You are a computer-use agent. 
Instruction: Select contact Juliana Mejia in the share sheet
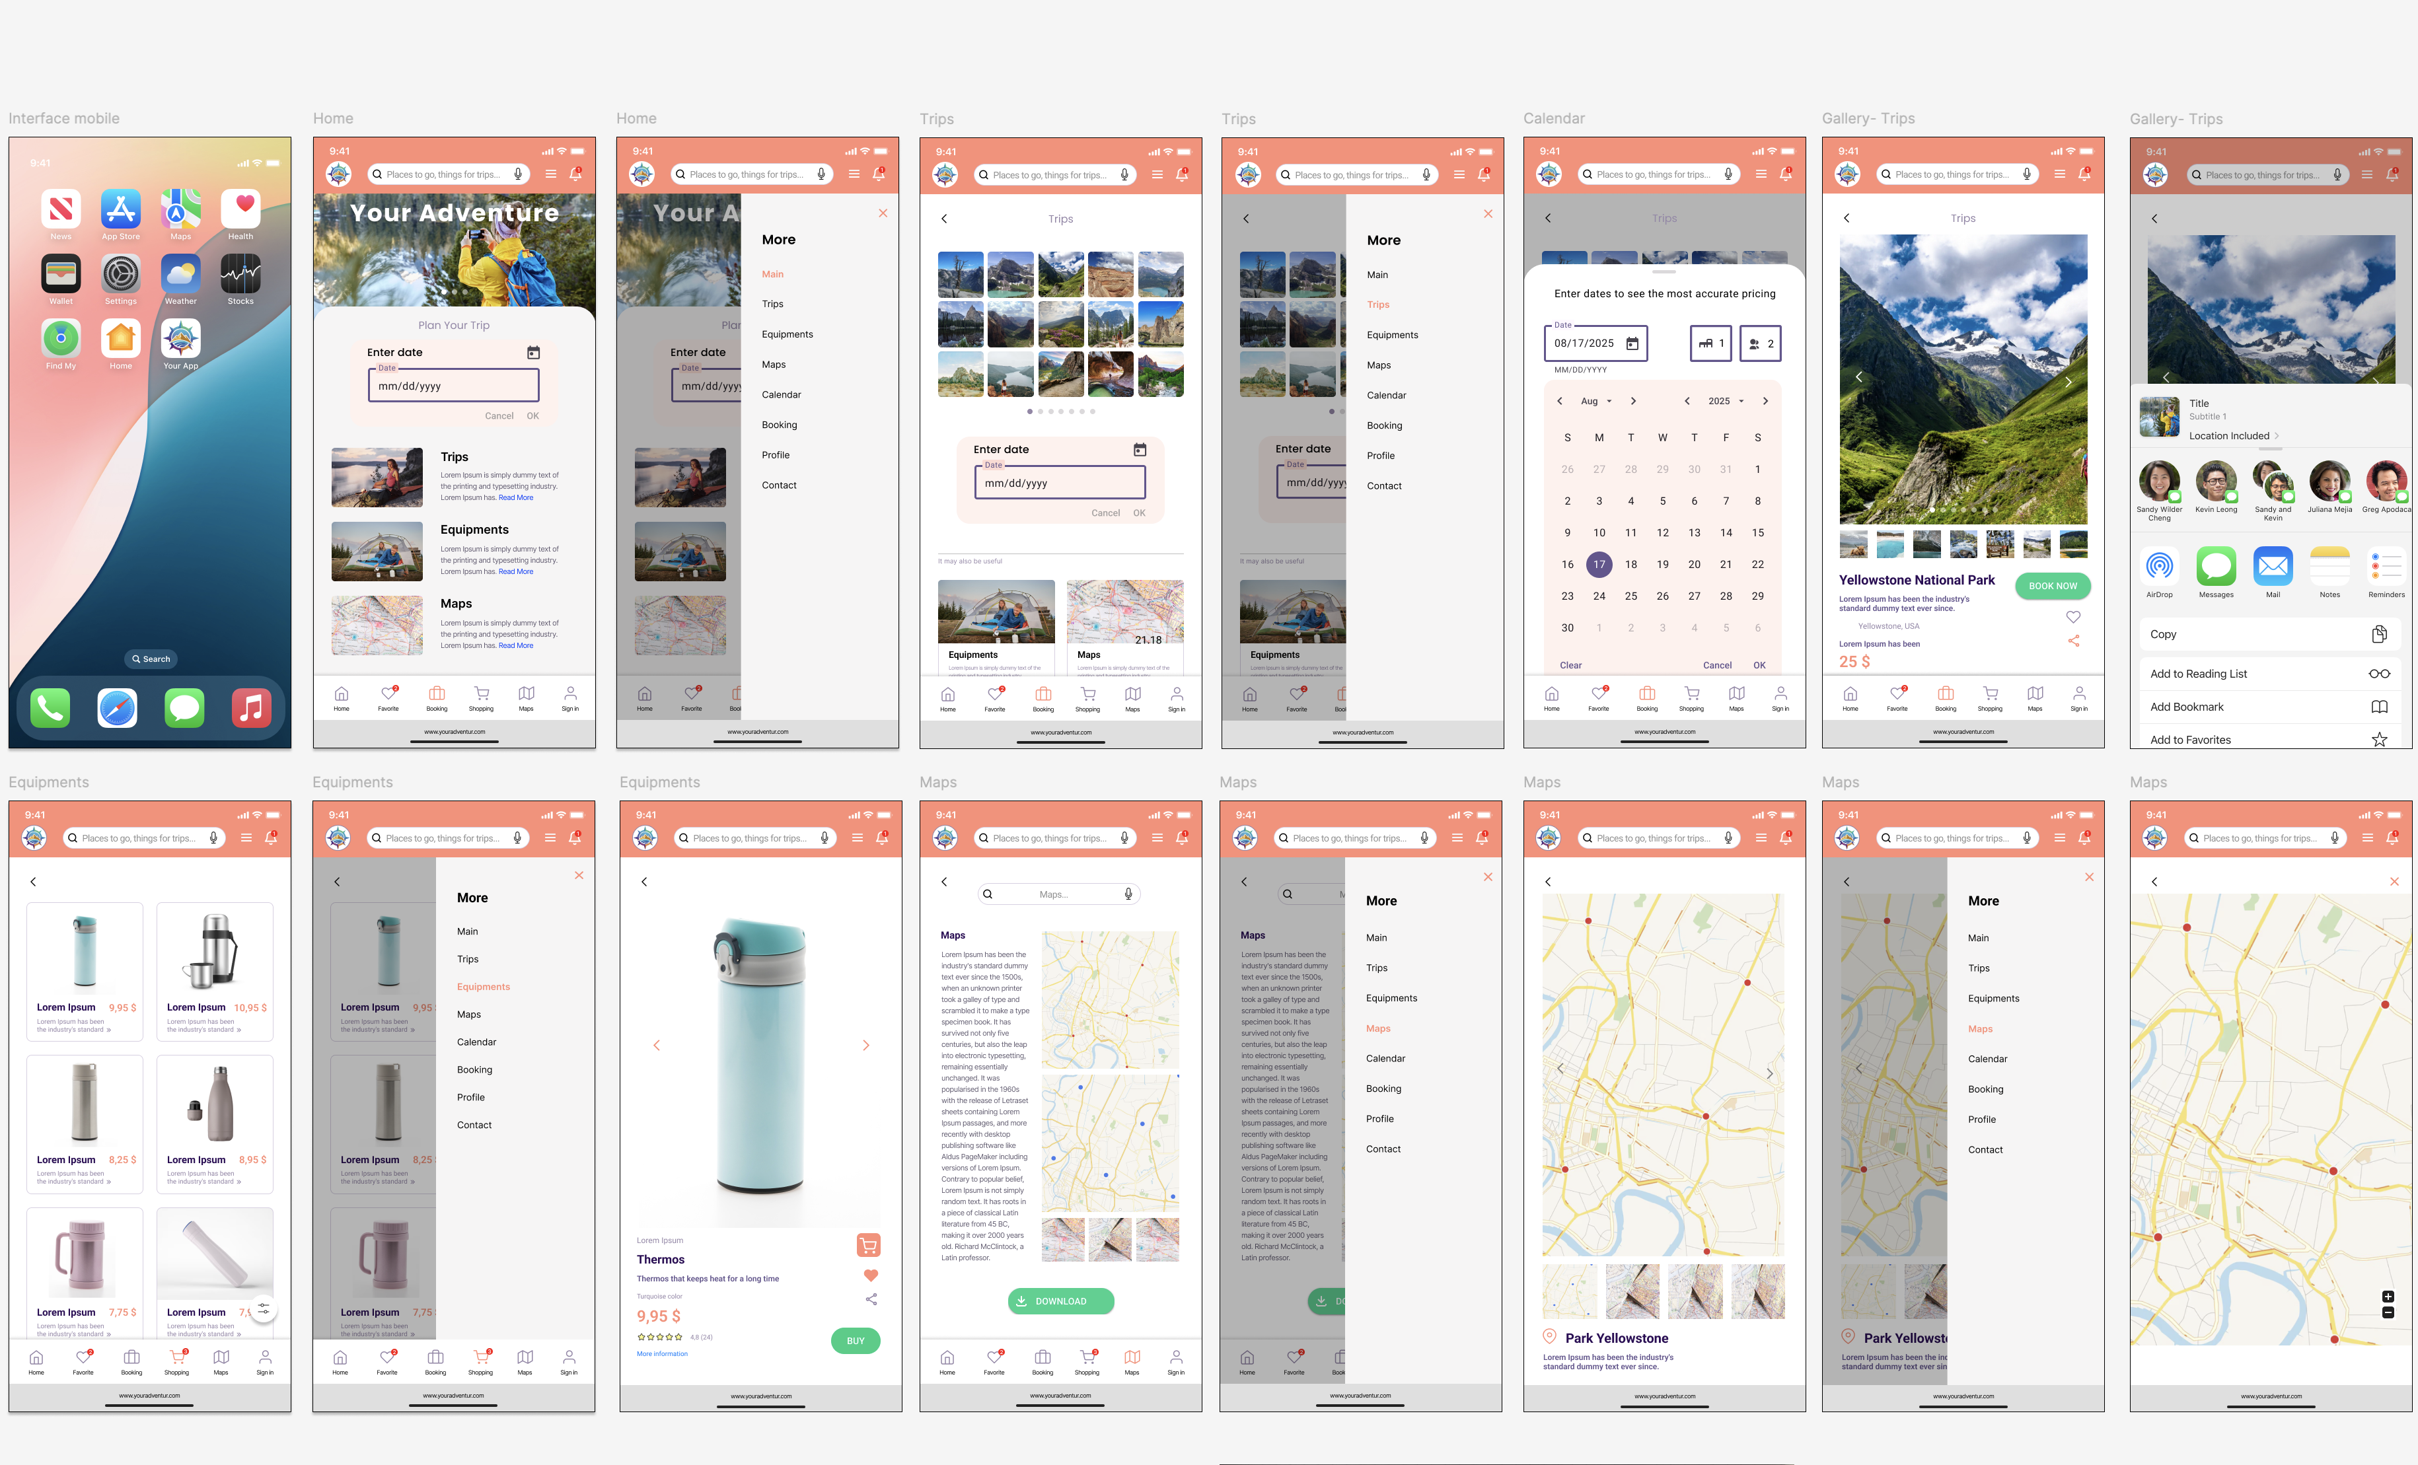pyautogui.click(x=2329, y=481)
